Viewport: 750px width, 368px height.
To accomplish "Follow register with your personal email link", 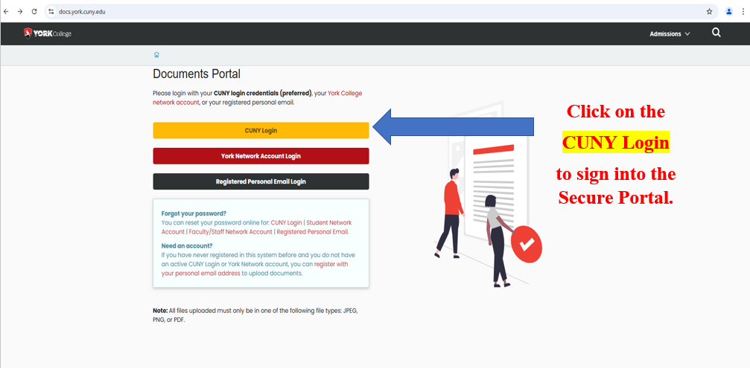I will [x=255, y=269].
